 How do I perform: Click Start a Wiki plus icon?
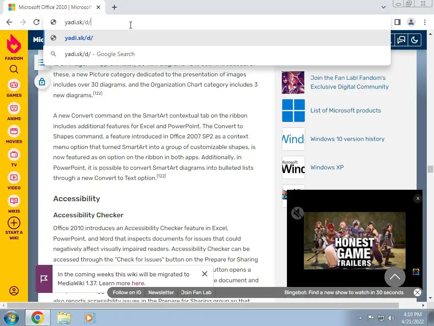14,223
